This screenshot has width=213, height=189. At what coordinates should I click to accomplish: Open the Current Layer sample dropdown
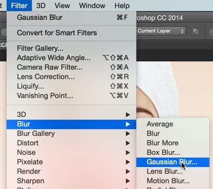pyautogui.click(x=161, y=31)
